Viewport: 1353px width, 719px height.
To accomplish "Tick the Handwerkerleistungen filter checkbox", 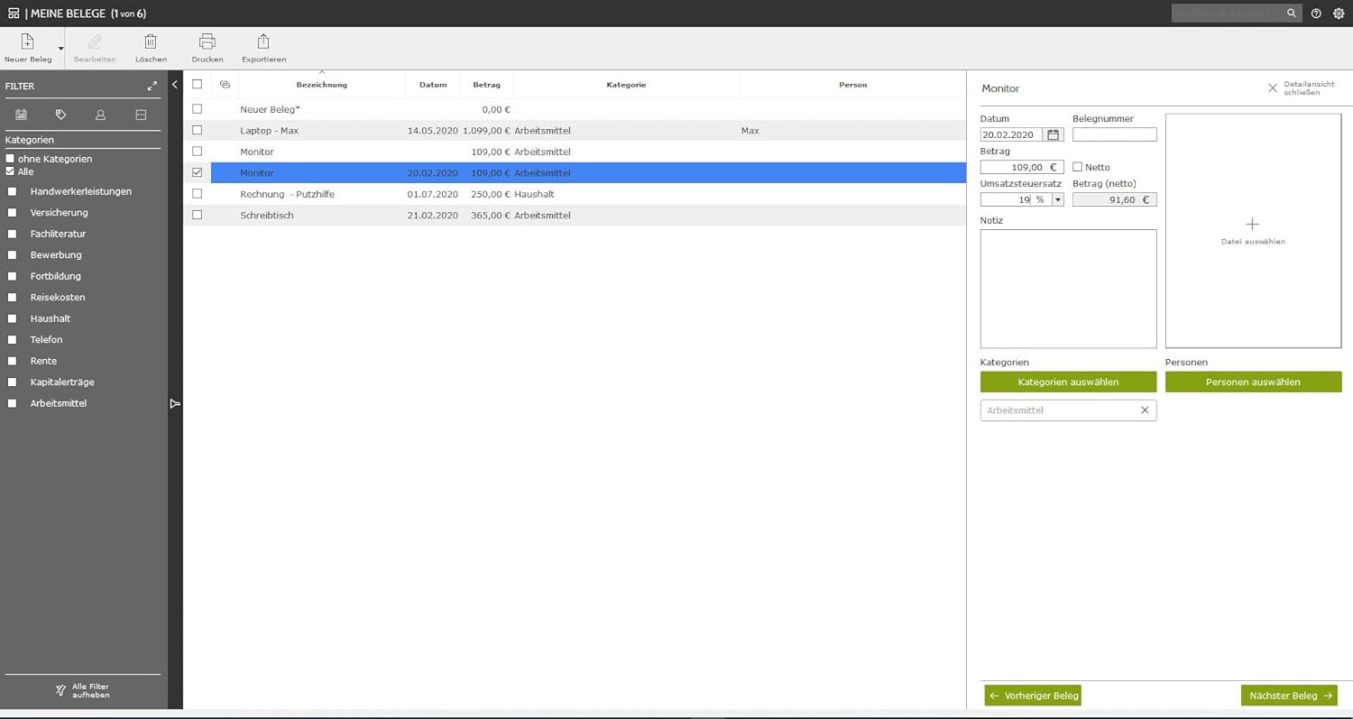I will pyautogui.click(x=12, y=191).
